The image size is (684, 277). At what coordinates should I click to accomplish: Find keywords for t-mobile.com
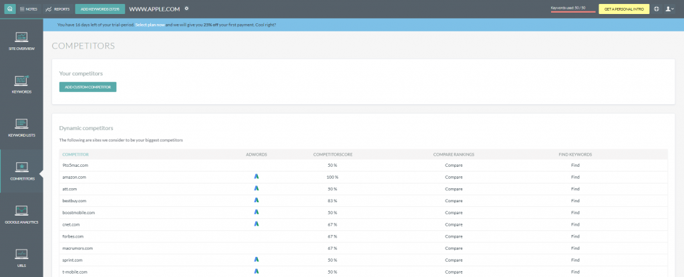(x=575, y=272)
